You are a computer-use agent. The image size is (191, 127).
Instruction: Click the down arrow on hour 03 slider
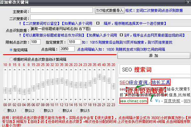[19, 100]
